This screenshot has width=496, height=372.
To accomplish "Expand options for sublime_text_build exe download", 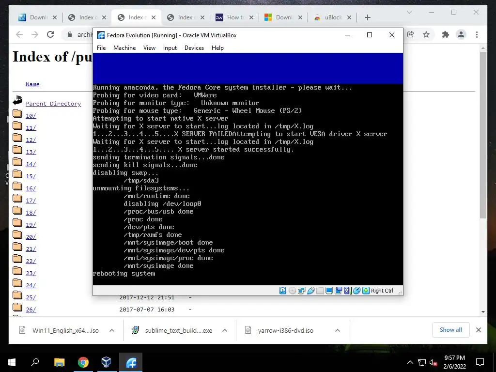I will 225,330.
